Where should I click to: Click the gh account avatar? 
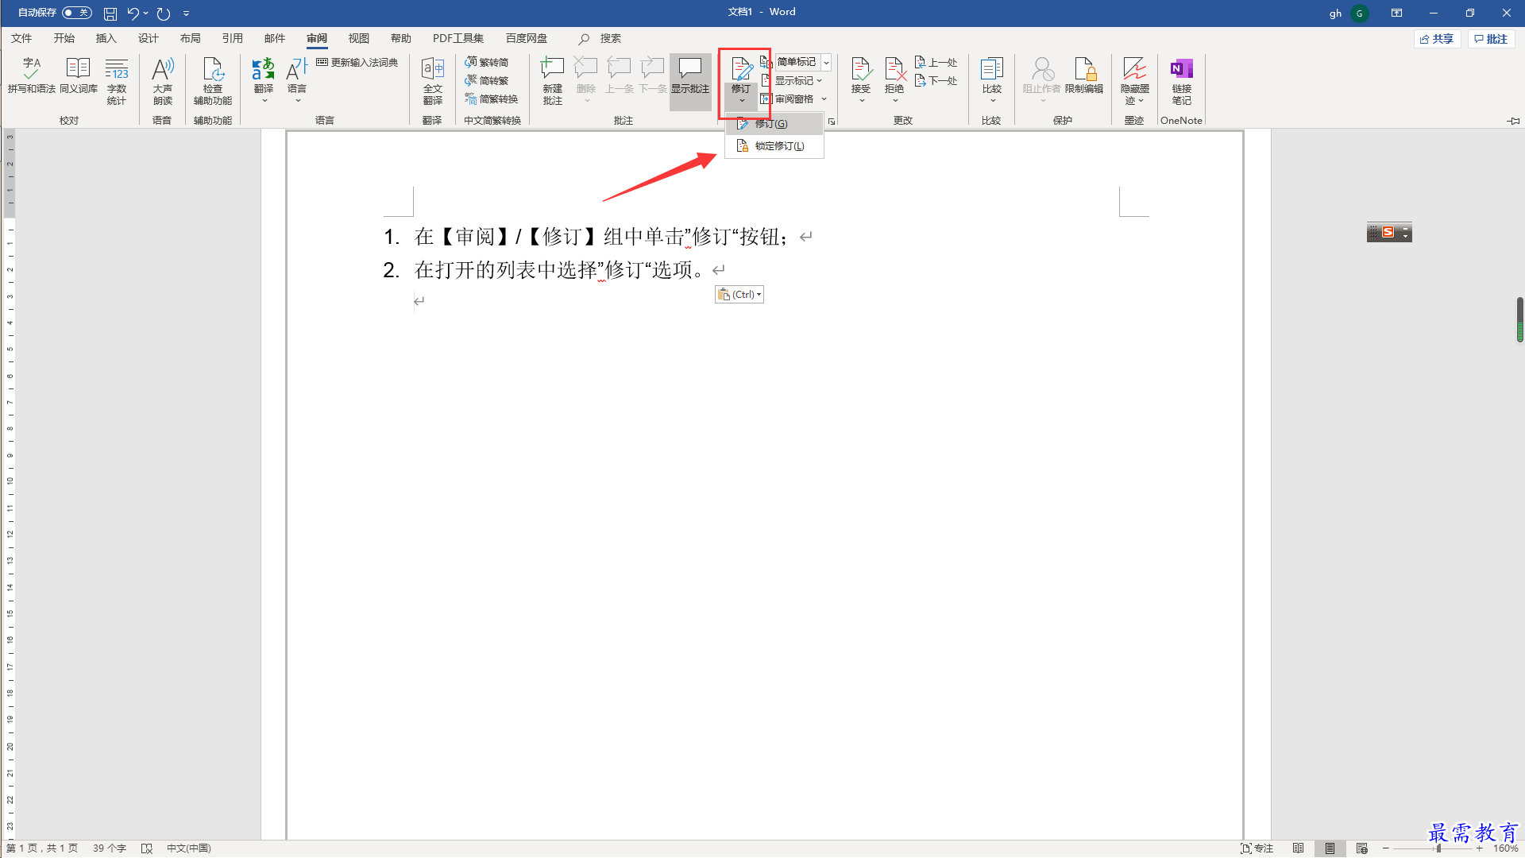(1360, 13)
